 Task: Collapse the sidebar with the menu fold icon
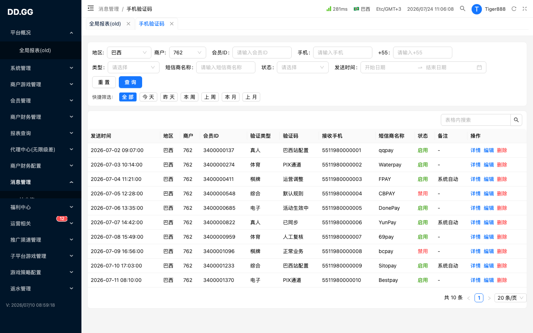tap(91, 8)
